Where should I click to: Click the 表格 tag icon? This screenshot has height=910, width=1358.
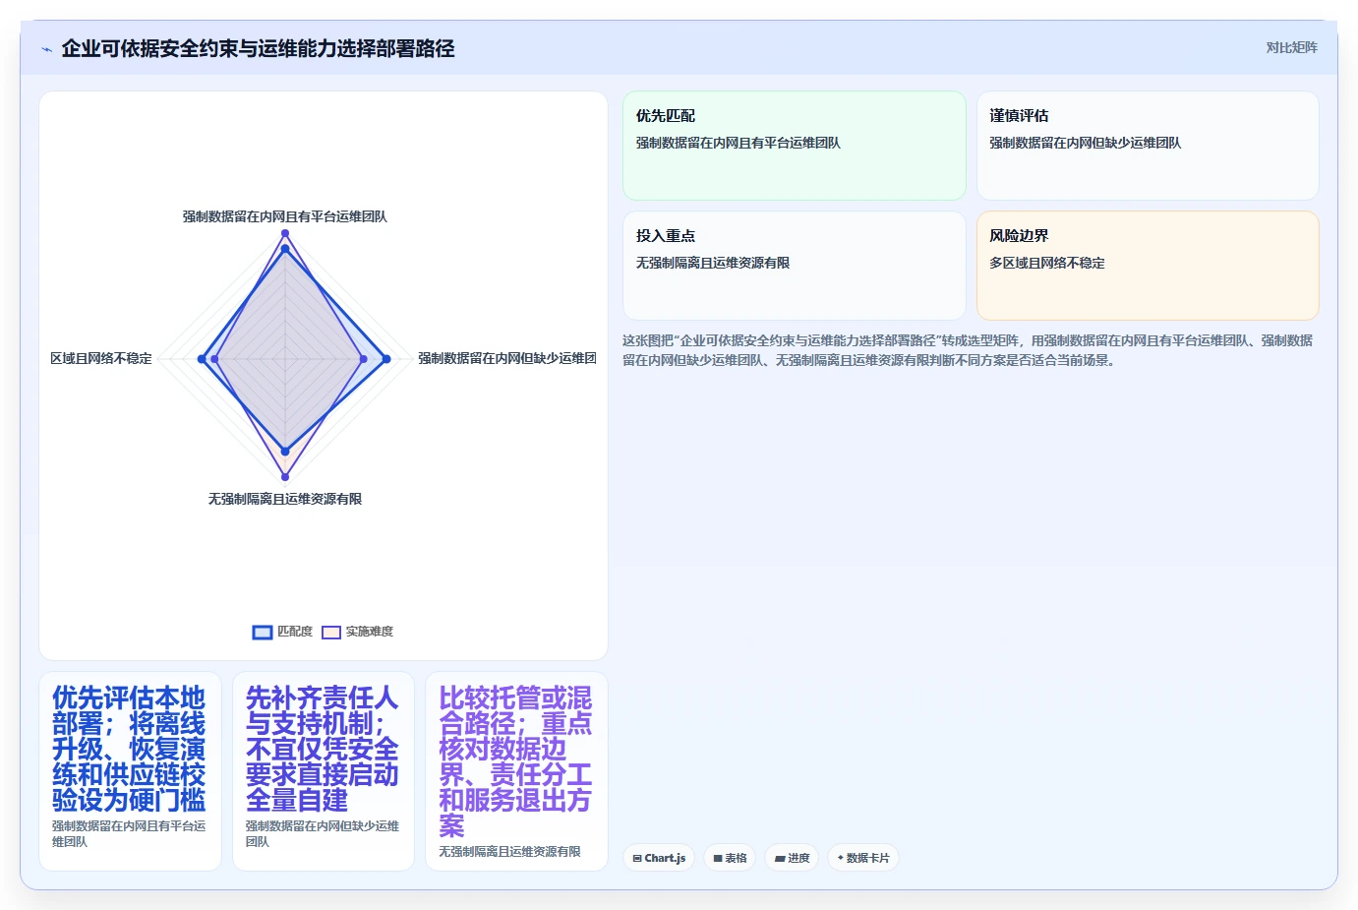point(718,859)
